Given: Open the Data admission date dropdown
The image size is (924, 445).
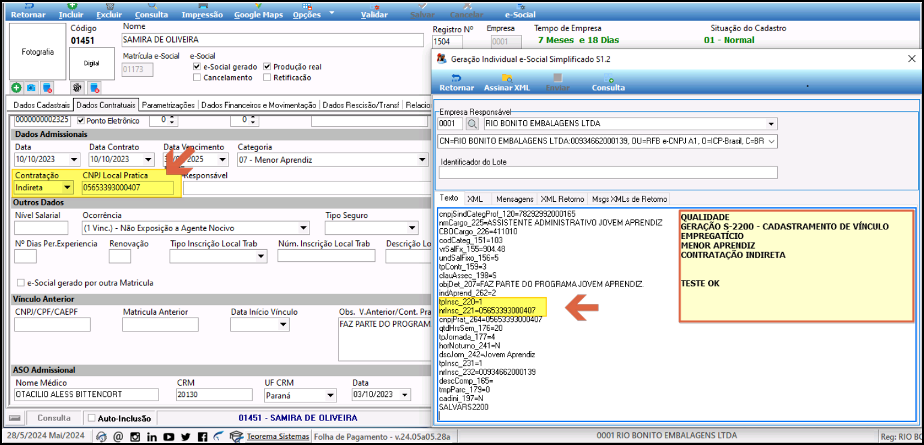Looking at the screenshot, I should [x=74, y=160].
